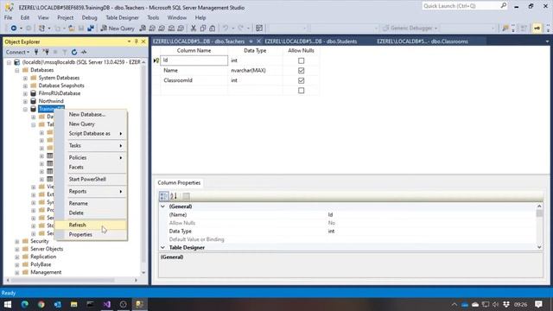Click the Quick Launch search icon

click(x=503, y=6)
